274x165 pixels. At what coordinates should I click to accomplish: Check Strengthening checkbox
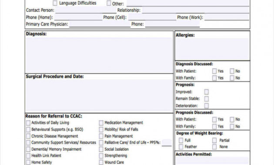[x=101, y=156]
